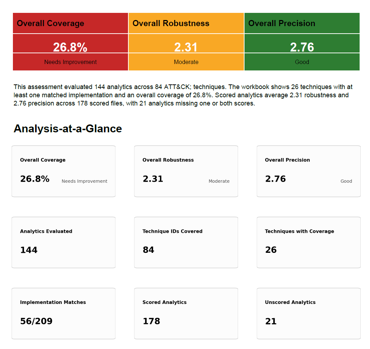Click the assessment summary paragraph
Image resolution: width=370 pixels, height=349 pixels.
[183, 95]
